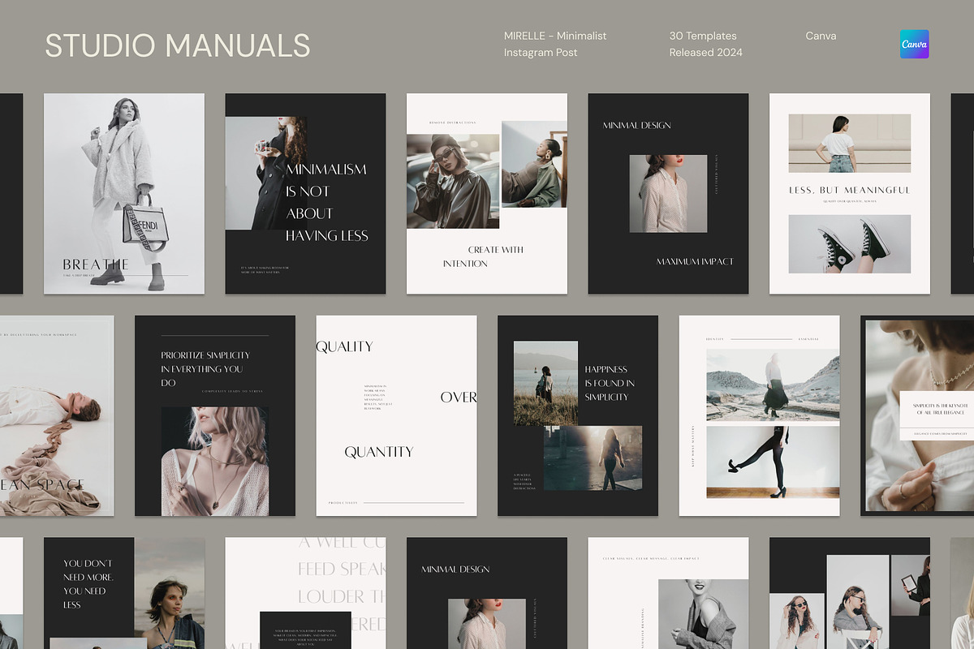
Task: Select the 'A well cu... feed speak louder' template
Action: (305, 593)
